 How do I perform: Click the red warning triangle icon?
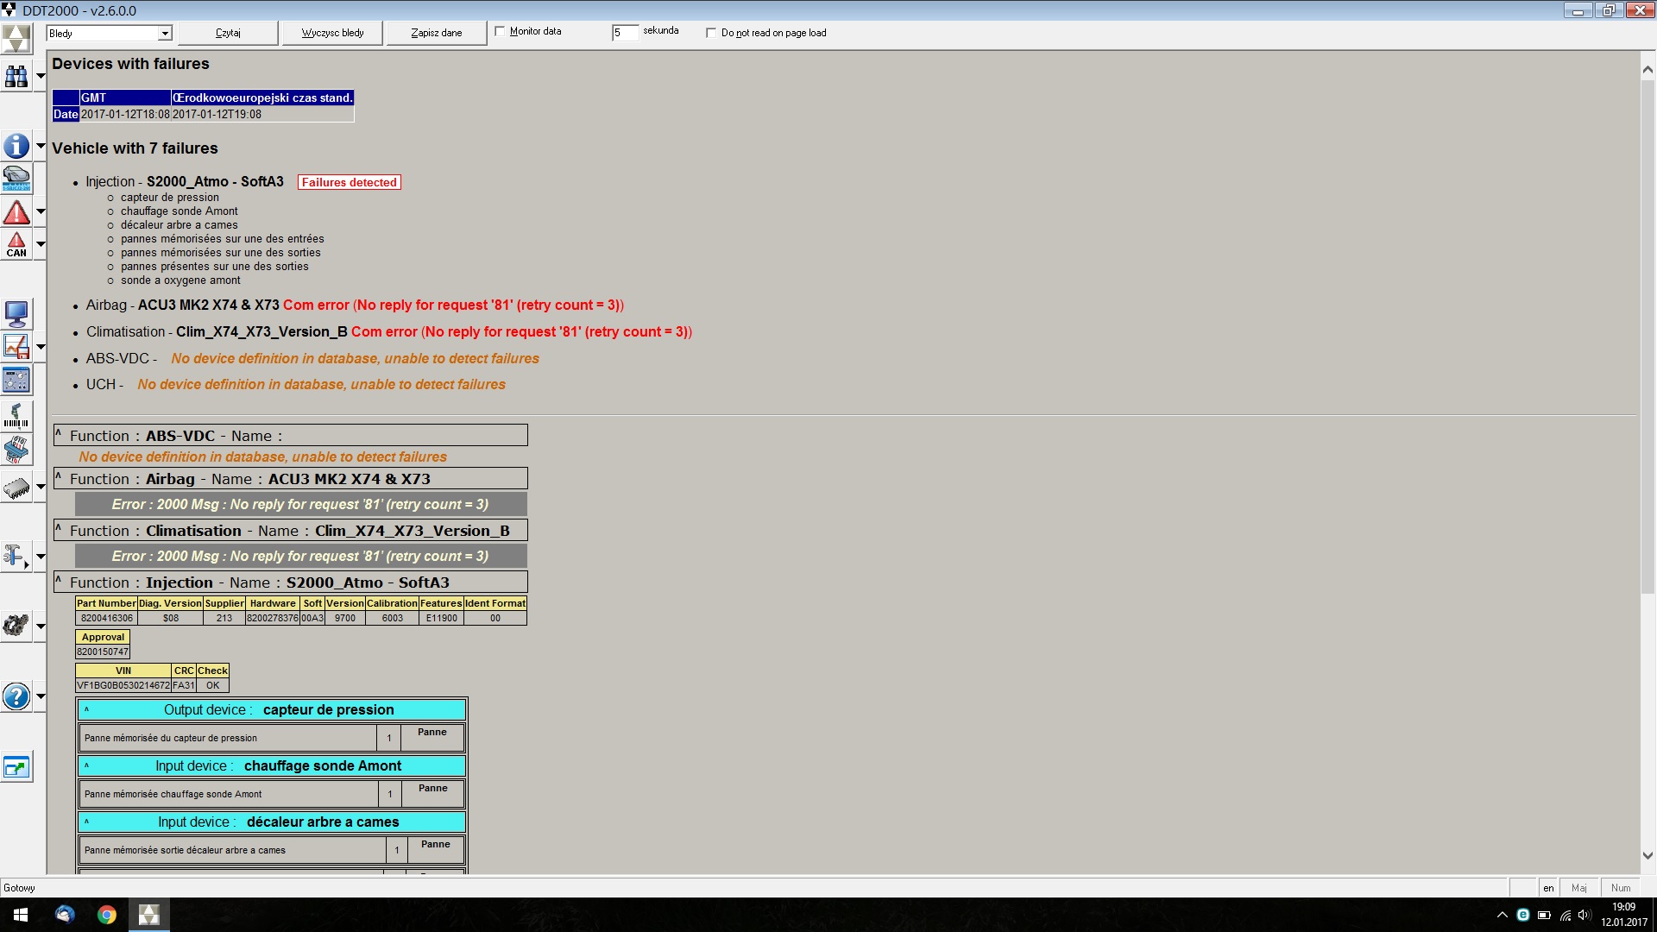pyautogui.click(x=16, y=212)
